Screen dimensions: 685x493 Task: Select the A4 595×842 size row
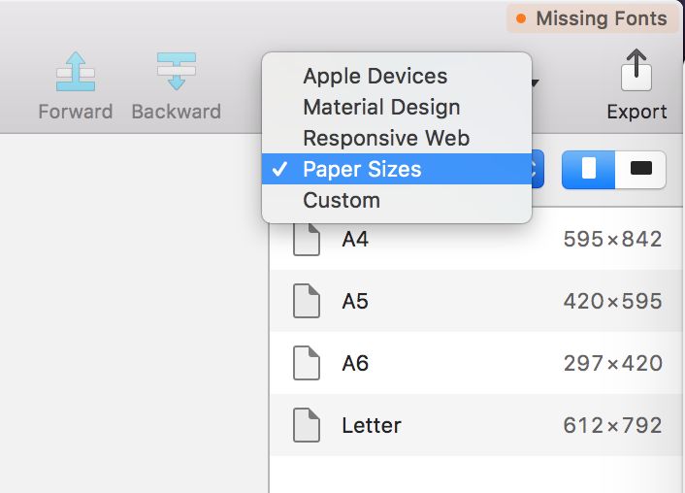[475, 239]
